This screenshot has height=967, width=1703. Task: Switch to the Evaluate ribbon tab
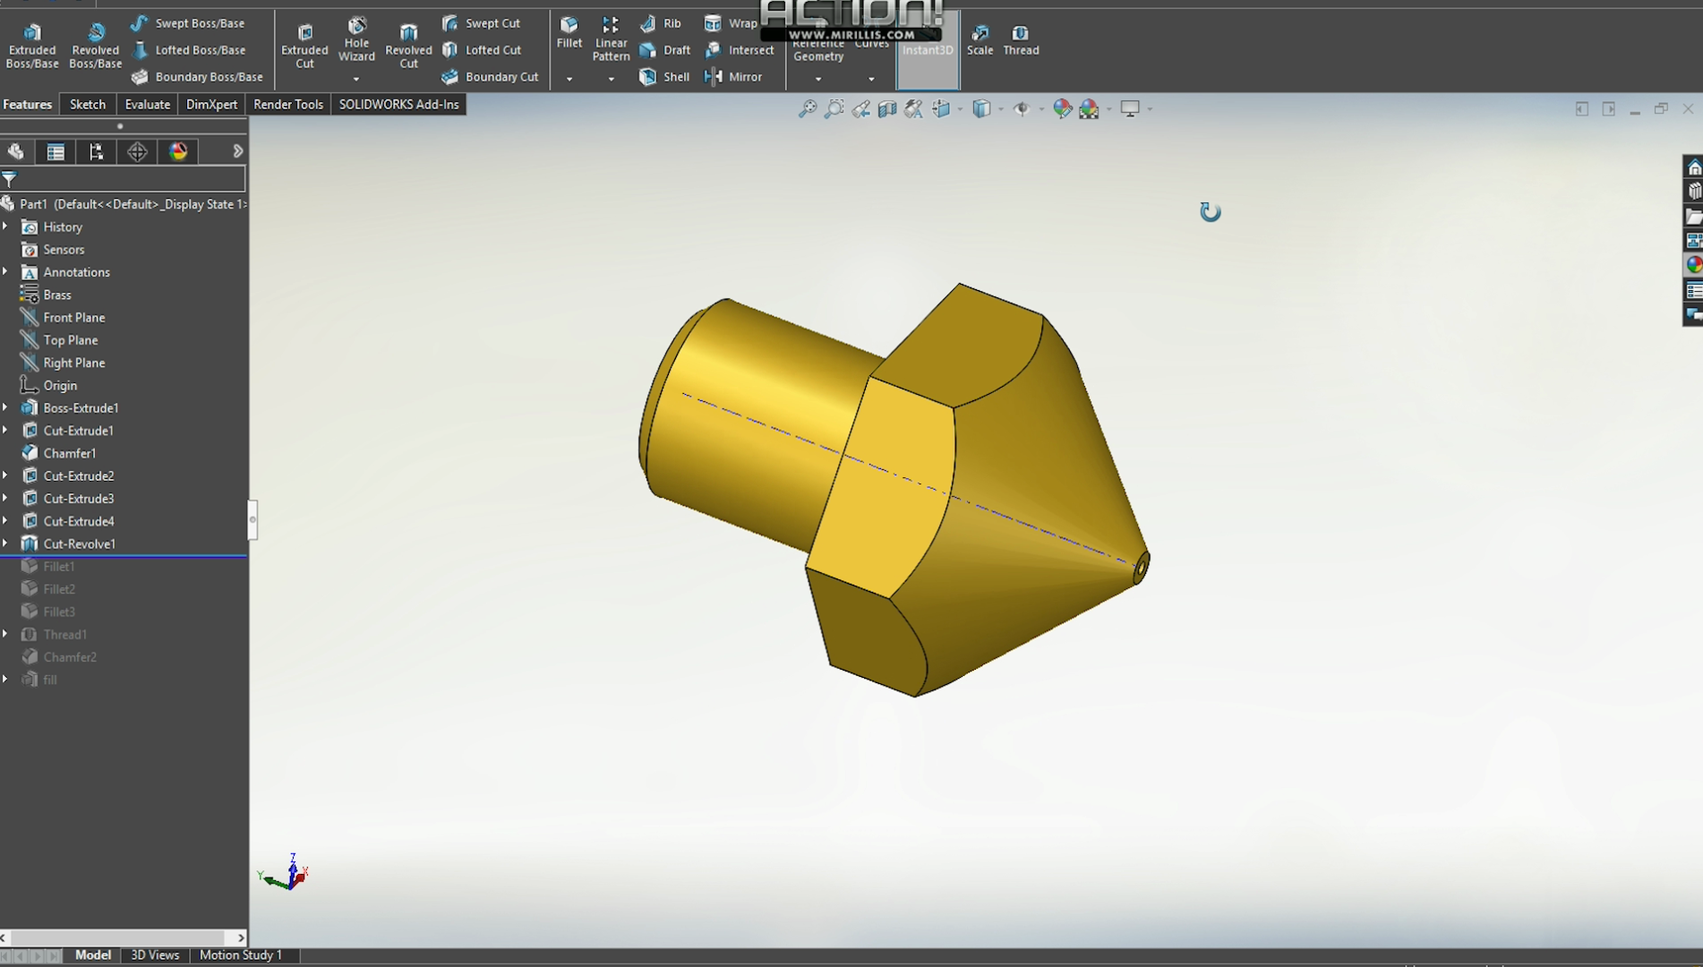pos(146,104)
